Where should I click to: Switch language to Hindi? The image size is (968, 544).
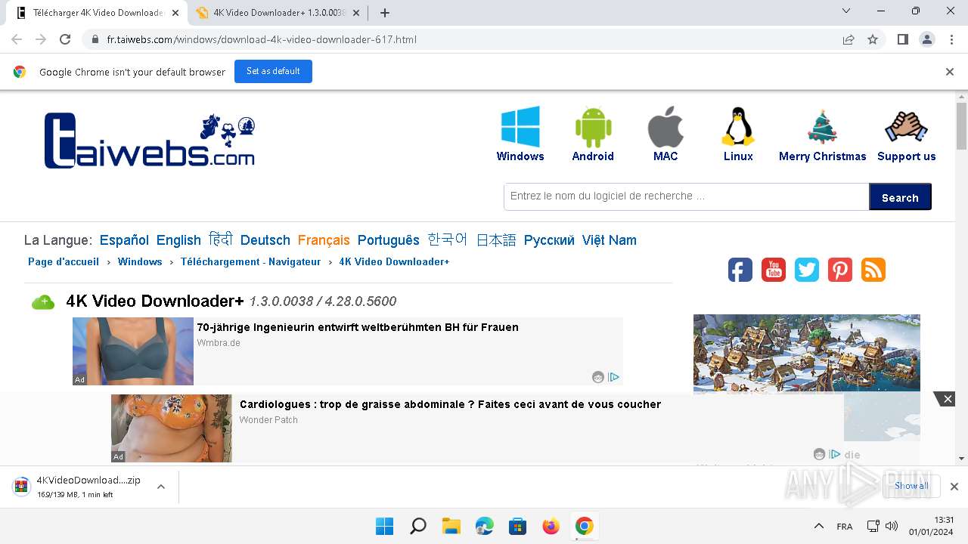click(221, 240)
